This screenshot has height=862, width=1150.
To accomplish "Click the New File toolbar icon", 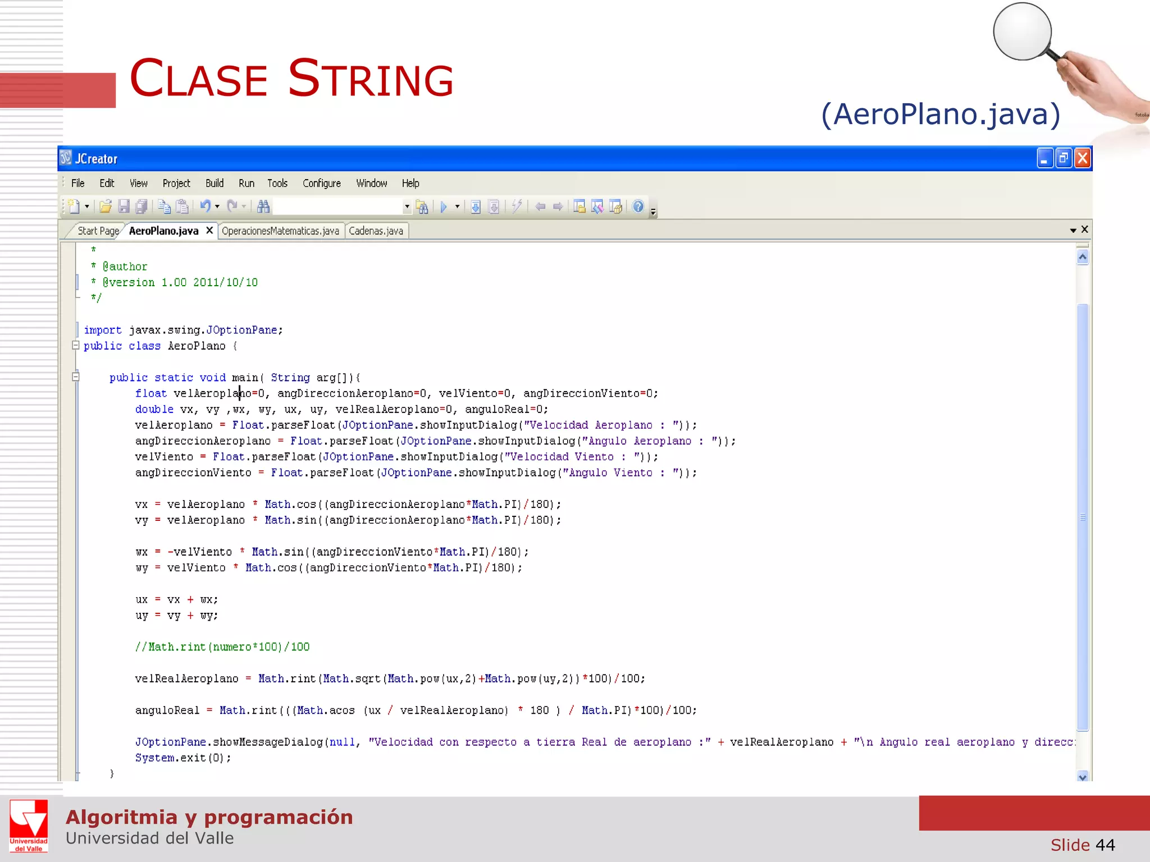I will [x=74, y=207].
